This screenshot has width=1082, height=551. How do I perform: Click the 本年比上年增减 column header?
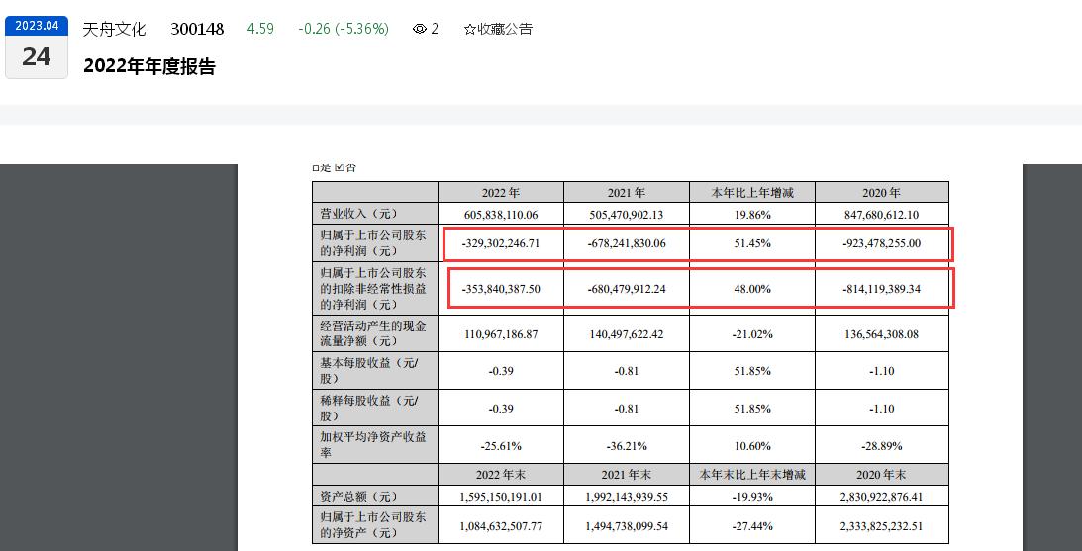(x=752, y=193)
